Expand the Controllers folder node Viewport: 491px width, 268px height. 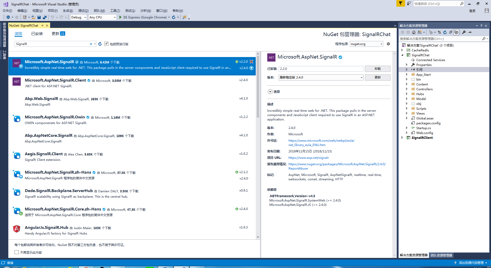407,89
